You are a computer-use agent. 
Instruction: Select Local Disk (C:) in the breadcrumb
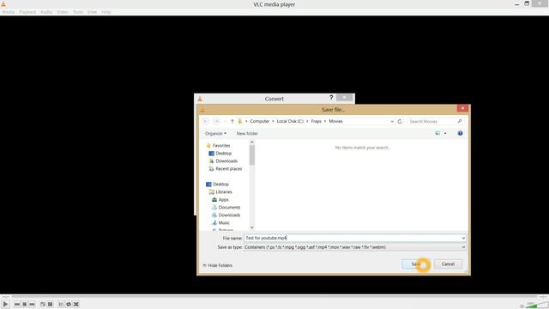(x=290, y=121)
